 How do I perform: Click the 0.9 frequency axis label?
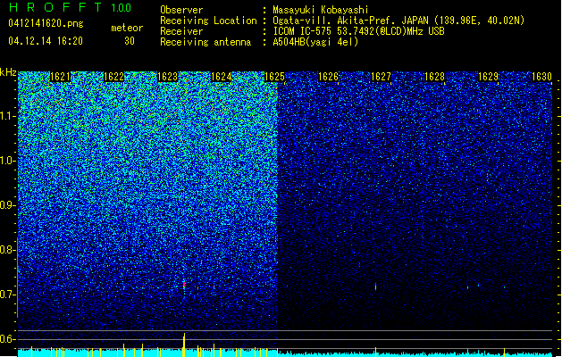pos(8,205)
